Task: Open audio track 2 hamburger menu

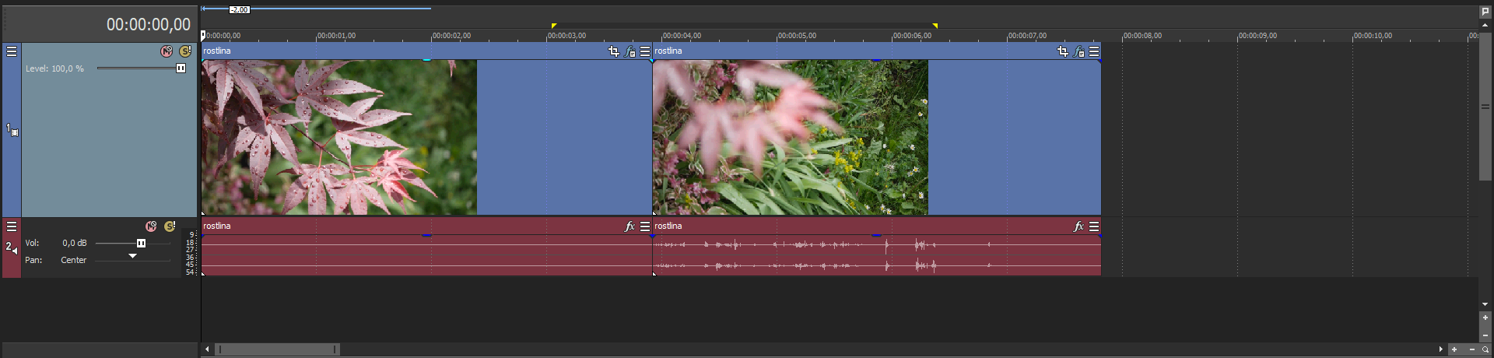Action: click(12, 226)
